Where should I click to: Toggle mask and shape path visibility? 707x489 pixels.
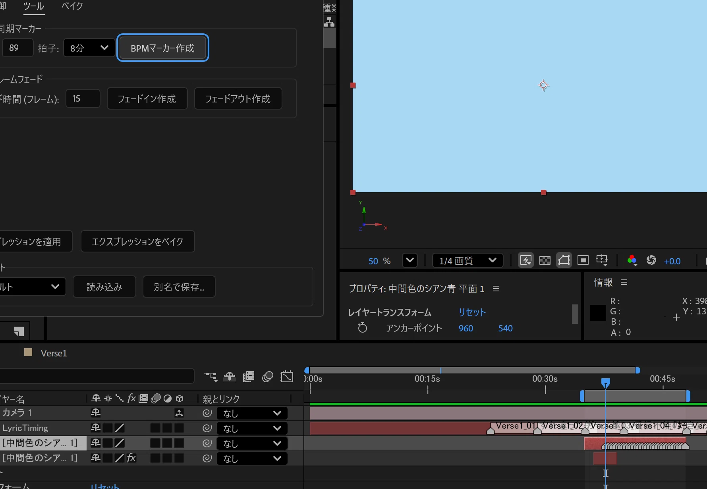(564, 260)
